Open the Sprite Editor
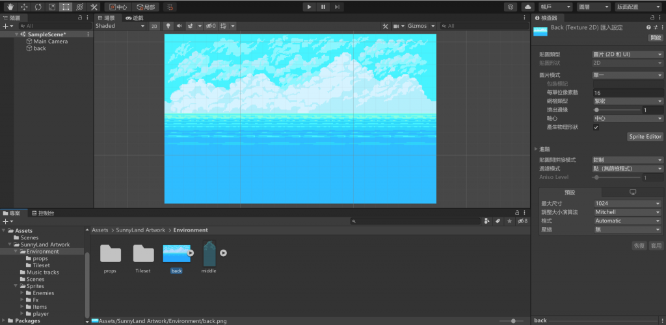Image resolution: width=666 pixels, height=325 pixels. coord(645,136)
